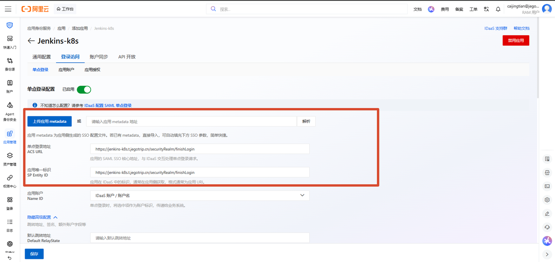Switch to the 通用配置 tab
The image size is (555, 262).
42,57
